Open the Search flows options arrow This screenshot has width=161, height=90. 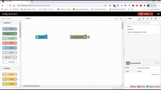pyautogui.click(x=159, y=23)
